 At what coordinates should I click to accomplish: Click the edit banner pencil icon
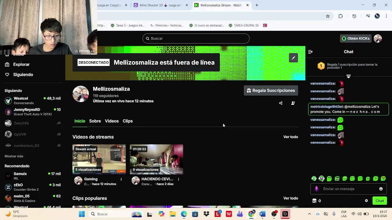coord(293,58)
